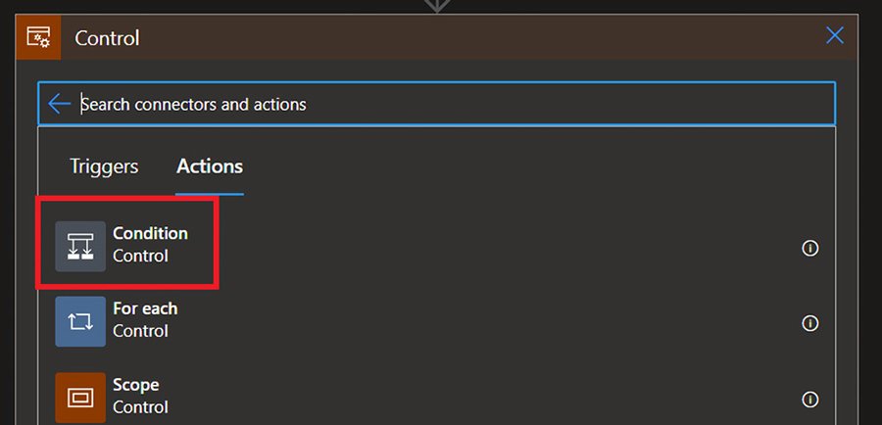This screenshot has width=882, height=425.
Task: Click the Control connector icon in header
Action: tap(39, 38)
